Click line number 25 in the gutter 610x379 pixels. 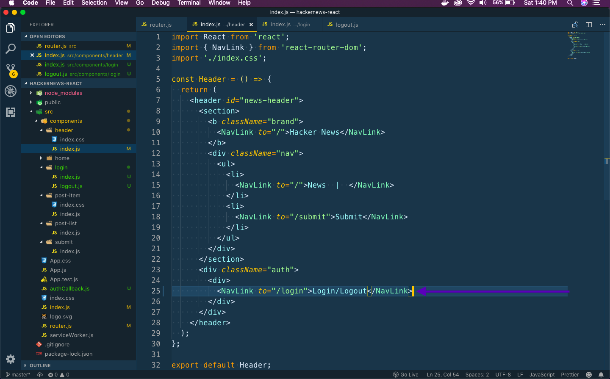tap(156, 291)
